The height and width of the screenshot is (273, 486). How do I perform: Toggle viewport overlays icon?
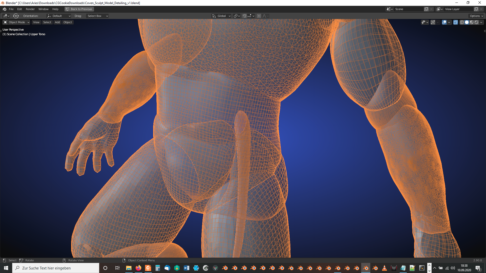click(x=444, y=22)
